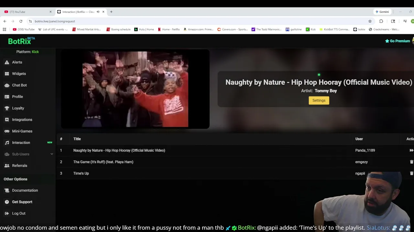Focus the address bar with botrix.live URL
This screenshot has width=414, height=232.
point(197,21)
